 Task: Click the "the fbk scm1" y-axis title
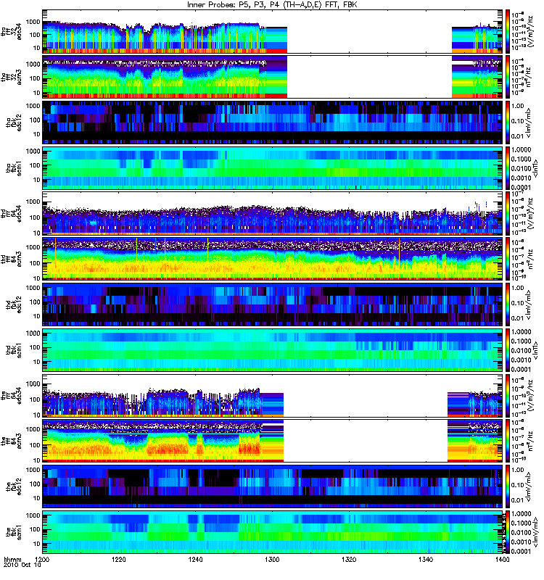pos(14,532)
